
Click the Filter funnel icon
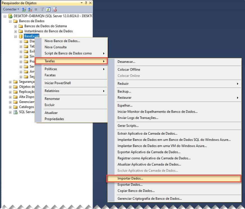[x=42, y=10]
